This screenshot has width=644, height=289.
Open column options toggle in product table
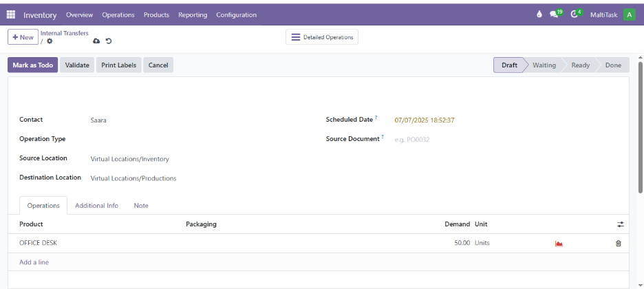click(x=620, y=224)
